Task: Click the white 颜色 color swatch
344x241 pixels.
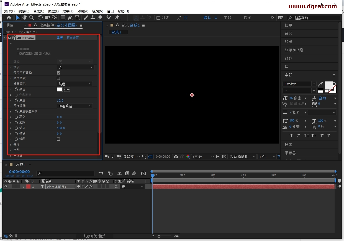Action: click(x=60, y=89)
